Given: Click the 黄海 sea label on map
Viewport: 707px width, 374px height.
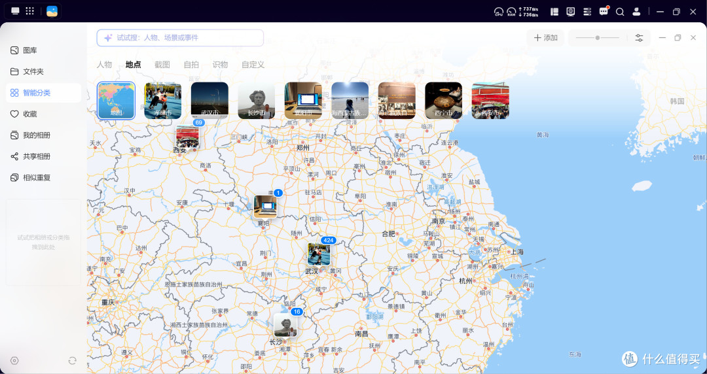Looking at the screenshot, I should tap(543, 135).
